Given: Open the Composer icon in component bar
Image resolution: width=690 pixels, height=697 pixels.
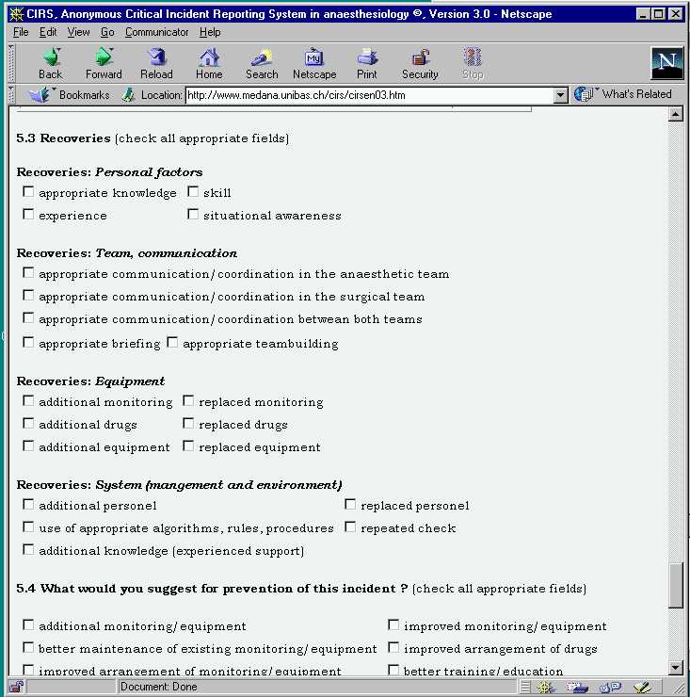Looking at the screenshot, I should 642,688.
